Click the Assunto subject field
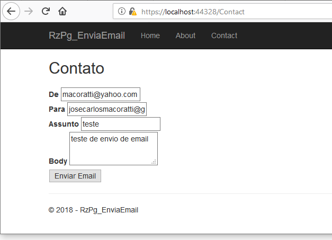 (121, 124)
